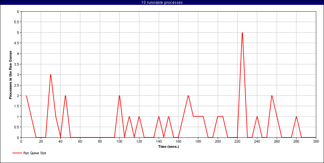Viewport: 324px width, 163px height.
Task: Click the peak of 2 at 170 seconds
Action: point(188,95)
